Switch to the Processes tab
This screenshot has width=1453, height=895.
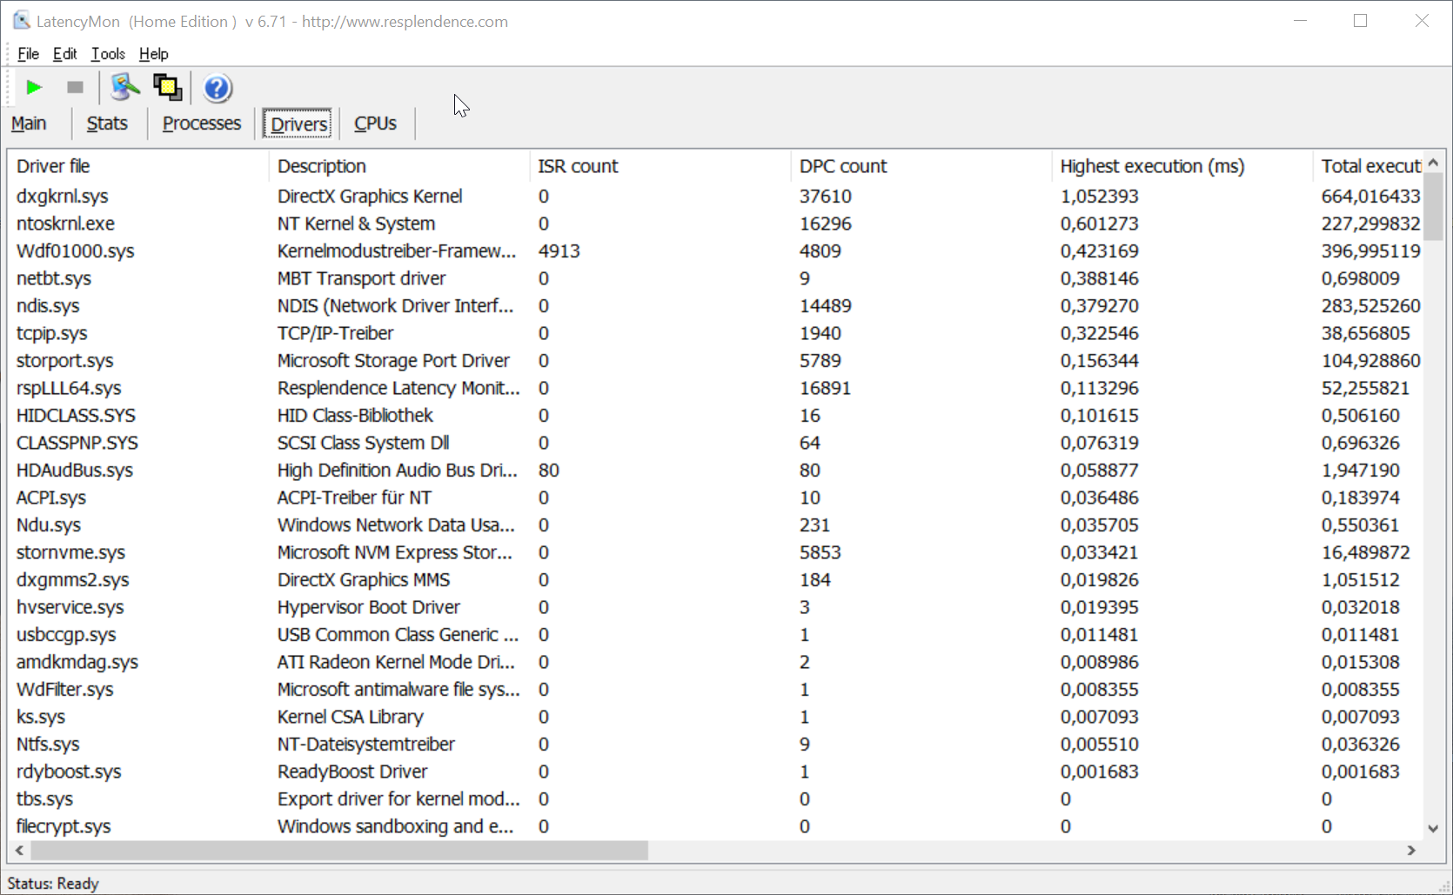(201, 124)
